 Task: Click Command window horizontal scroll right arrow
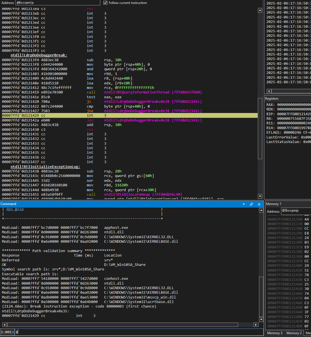(x=256, y=325)
